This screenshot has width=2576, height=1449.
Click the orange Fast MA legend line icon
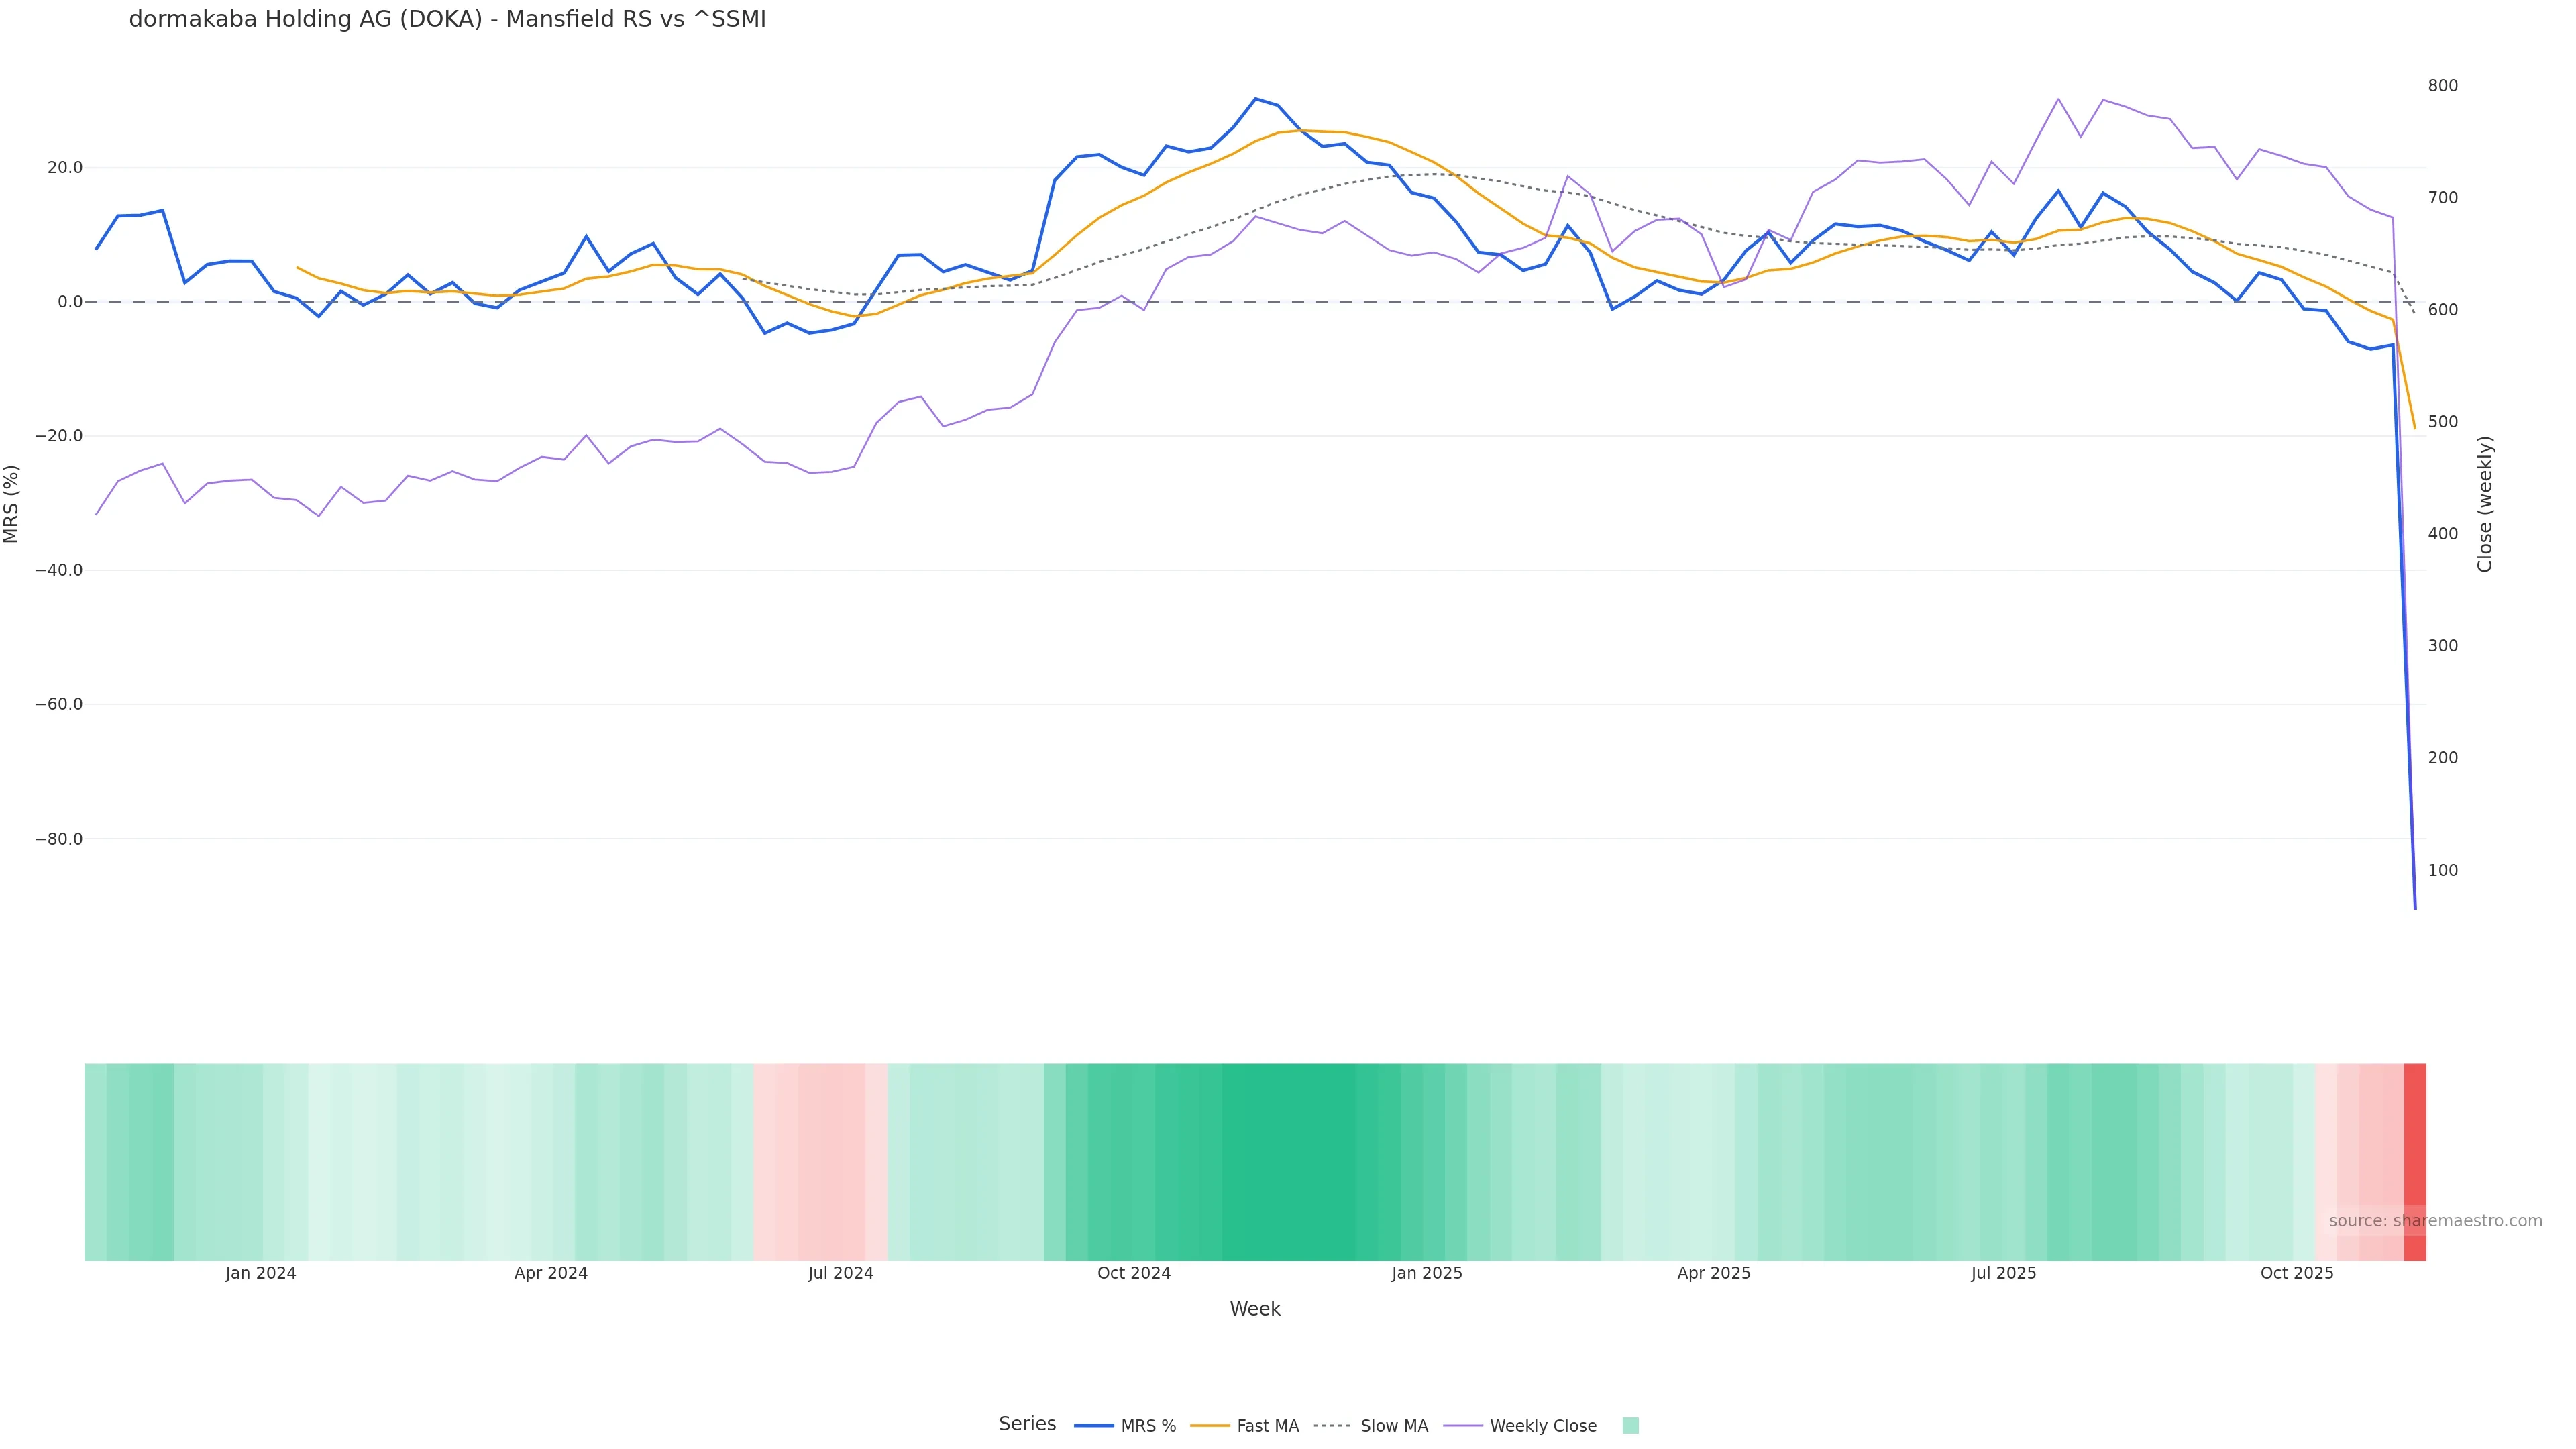1210,1426
